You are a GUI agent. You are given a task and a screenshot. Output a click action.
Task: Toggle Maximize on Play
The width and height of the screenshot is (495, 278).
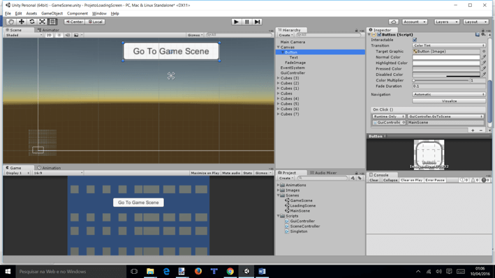(x=205, y=173)
